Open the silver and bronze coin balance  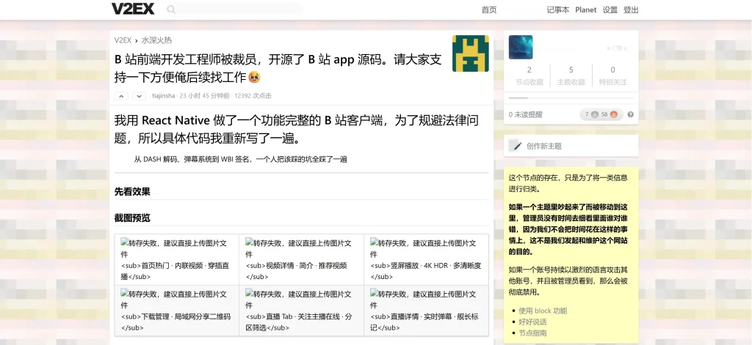click(601, 114)
